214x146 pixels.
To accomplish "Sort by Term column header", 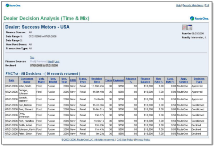I will click(108, 80).
